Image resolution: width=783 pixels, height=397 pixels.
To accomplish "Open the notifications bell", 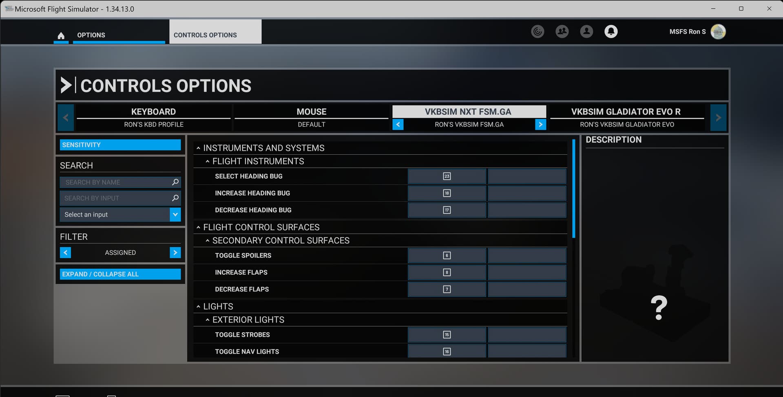I will pos(611,31).
